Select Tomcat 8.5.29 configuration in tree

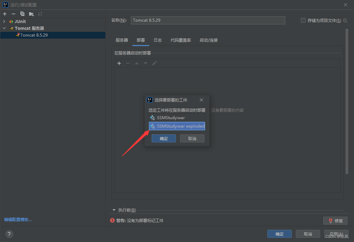[x=53, y=35]
